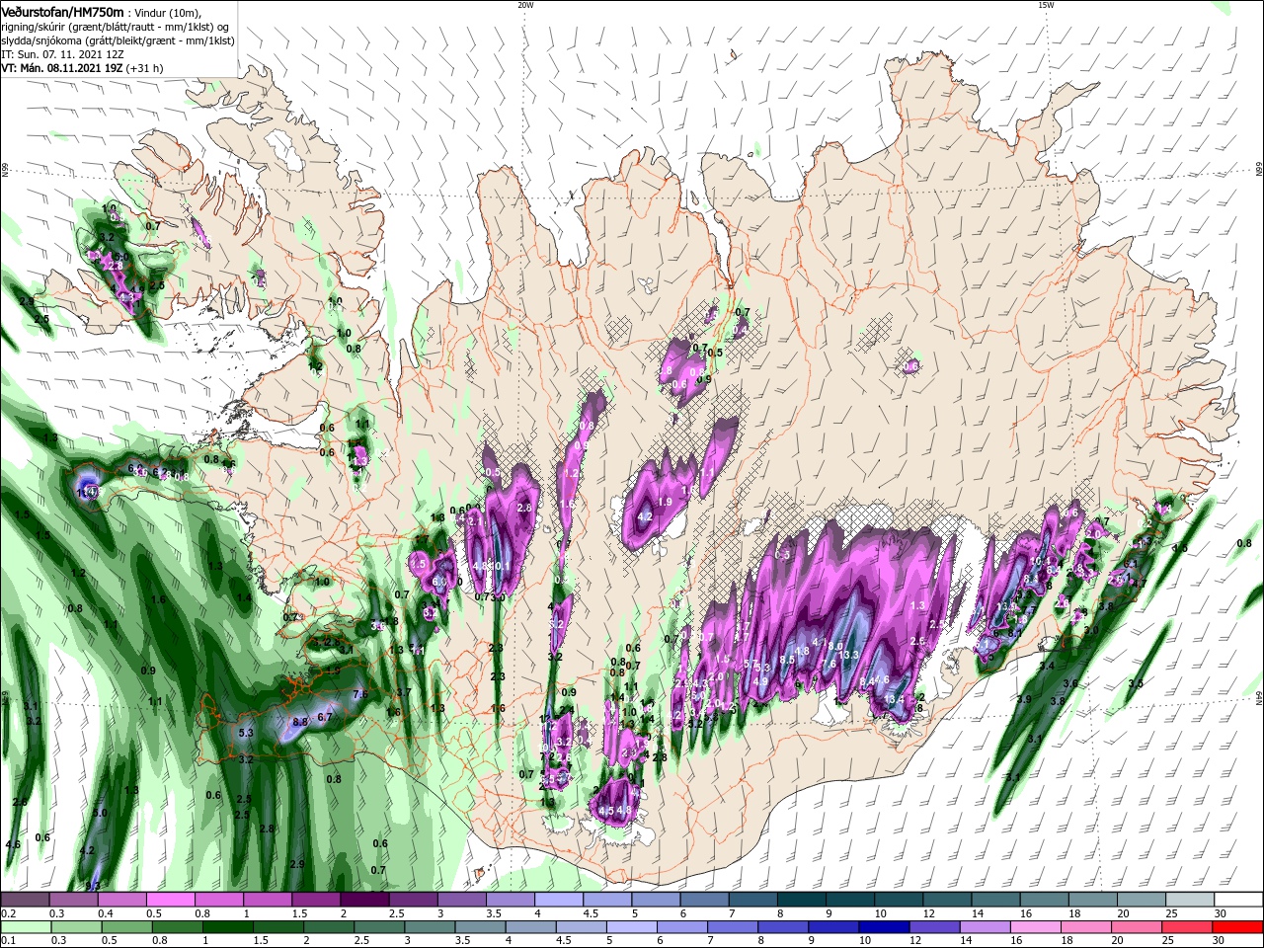Click the darkest green swatch at 1 in lower scale

click(x=227, y=927)
